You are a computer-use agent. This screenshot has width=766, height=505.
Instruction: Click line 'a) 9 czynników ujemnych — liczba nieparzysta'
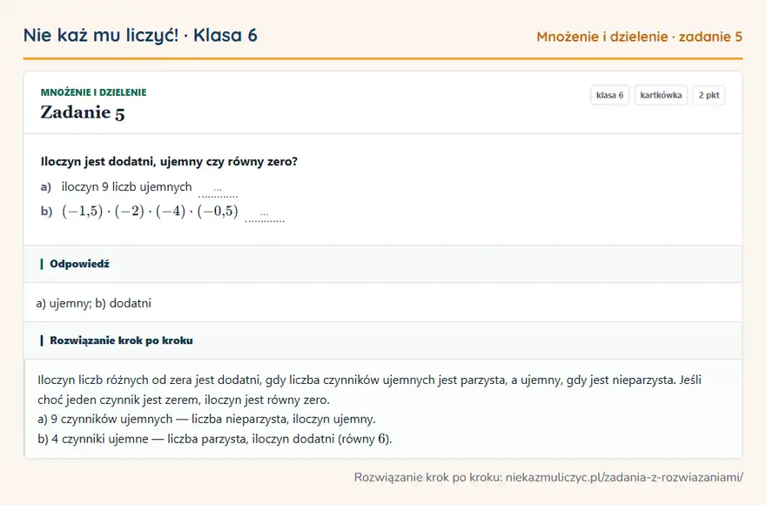coord(206,419)
